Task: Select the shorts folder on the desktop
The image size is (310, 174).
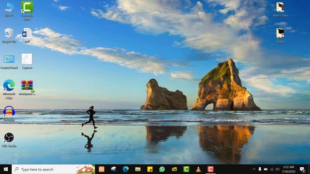Action: pos(280,35)
